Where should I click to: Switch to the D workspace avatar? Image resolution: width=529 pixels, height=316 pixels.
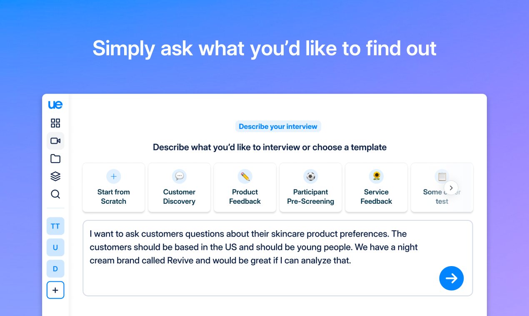[x=55, y=269]
